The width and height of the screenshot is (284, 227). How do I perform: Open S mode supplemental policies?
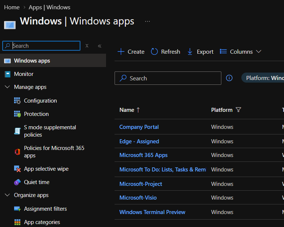pyautogui.click(x=50, y=131)
